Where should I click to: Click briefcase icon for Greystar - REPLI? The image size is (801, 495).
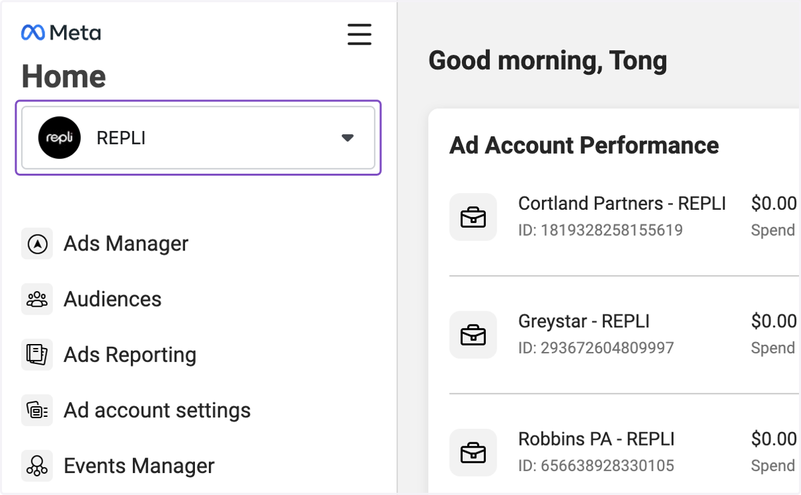(x=473, y=335)
